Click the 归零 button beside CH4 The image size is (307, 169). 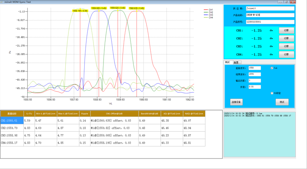[x=286, y=54]
